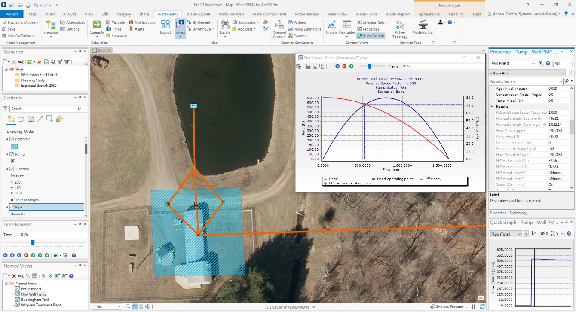
Task: Open the Symbology tab
Action: 518,213
